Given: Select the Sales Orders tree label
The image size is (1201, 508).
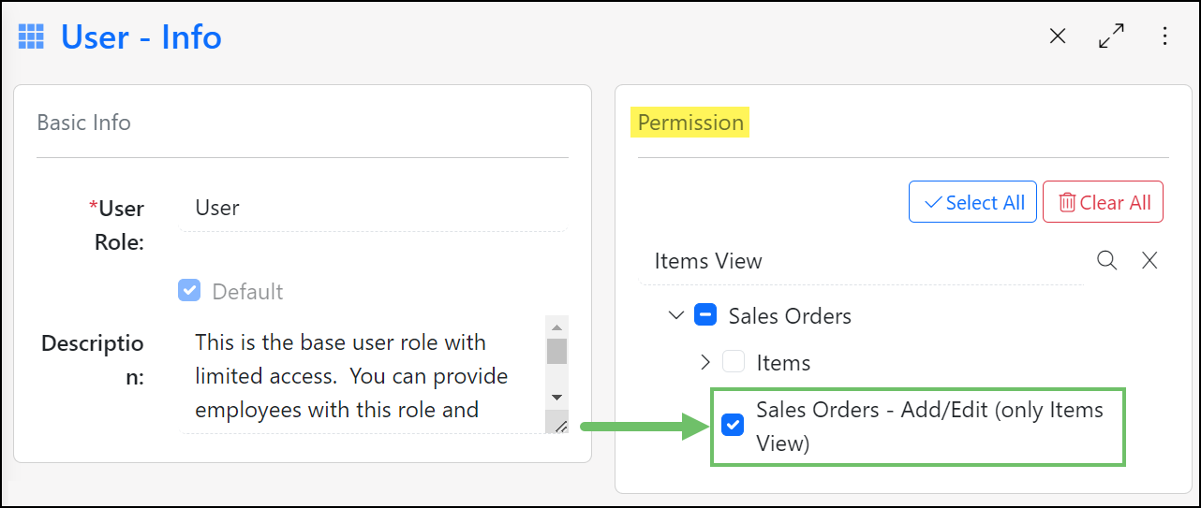Looking at the screenshot, I should [x=790, y=316].
